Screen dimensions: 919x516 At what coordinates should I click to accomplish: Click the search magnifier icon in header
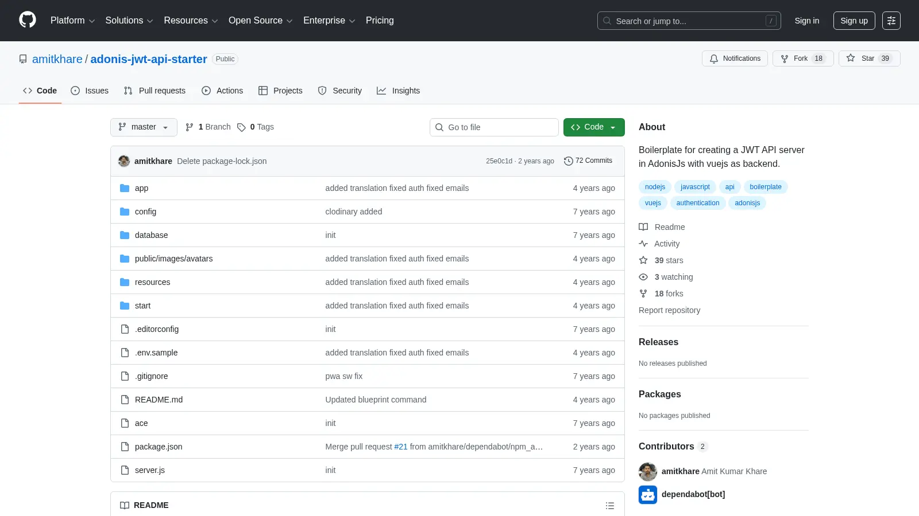[x=607, y=21]
